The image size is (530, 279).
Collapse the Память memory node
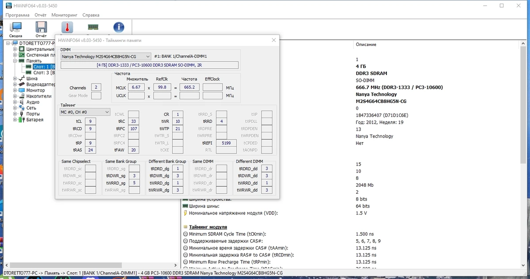[x=15, y=61]
